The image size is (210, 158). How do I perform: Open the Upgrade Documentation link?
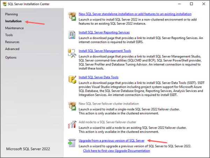click(117, 151)
